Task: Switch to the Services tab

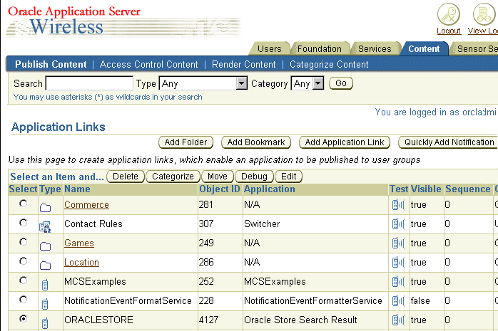Action: pyautogui.click(x=375, y=49)
